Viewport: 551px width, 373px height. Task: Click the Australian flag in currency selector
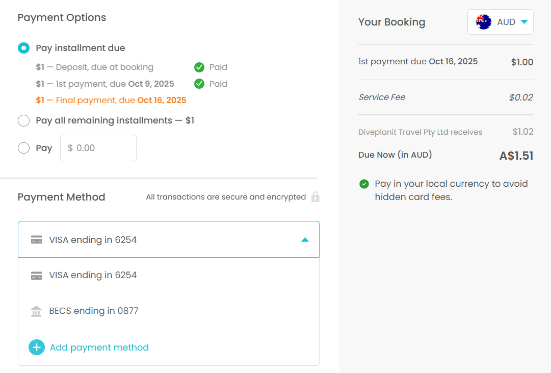pyautogui.click(x=483, y=21)
